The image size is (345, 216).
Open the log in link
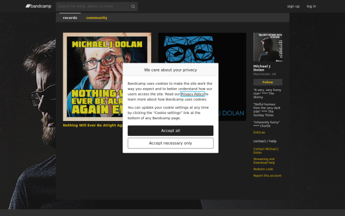coord(311,6)
